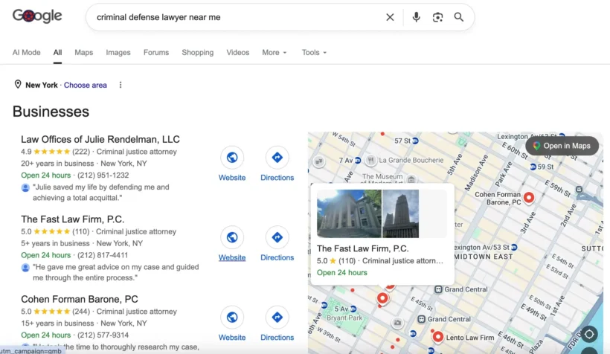Click the skyscraper photo in map card
Viewport: 610px width, 354px height.
click(x=401, y=213)
